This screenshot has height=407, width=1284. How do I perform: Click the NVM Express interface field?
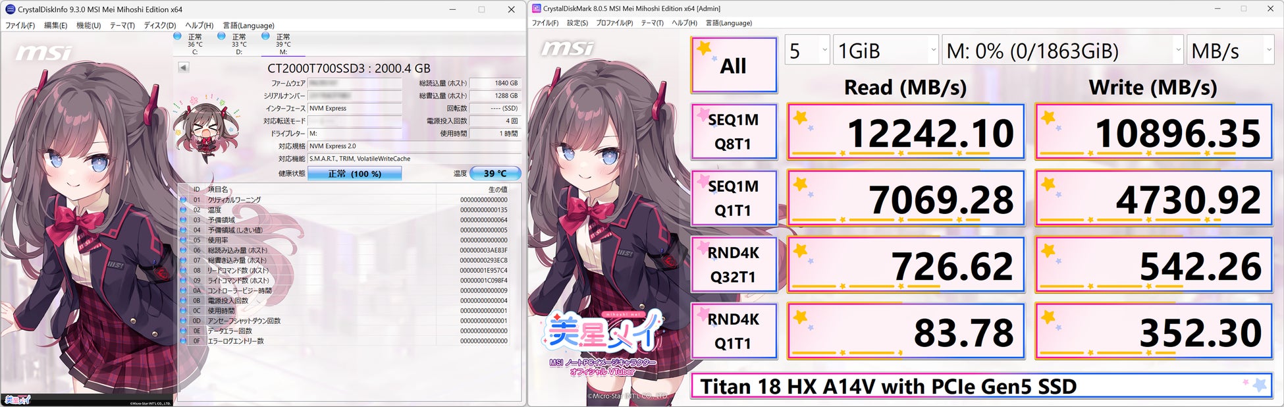pyautogui.click(x=354, y=109)
